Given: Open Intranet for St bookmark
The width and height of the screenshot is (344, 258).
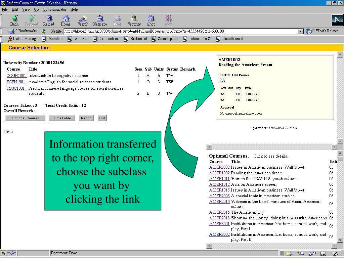Looking at the screenshot, I should (x=197, y=39).
